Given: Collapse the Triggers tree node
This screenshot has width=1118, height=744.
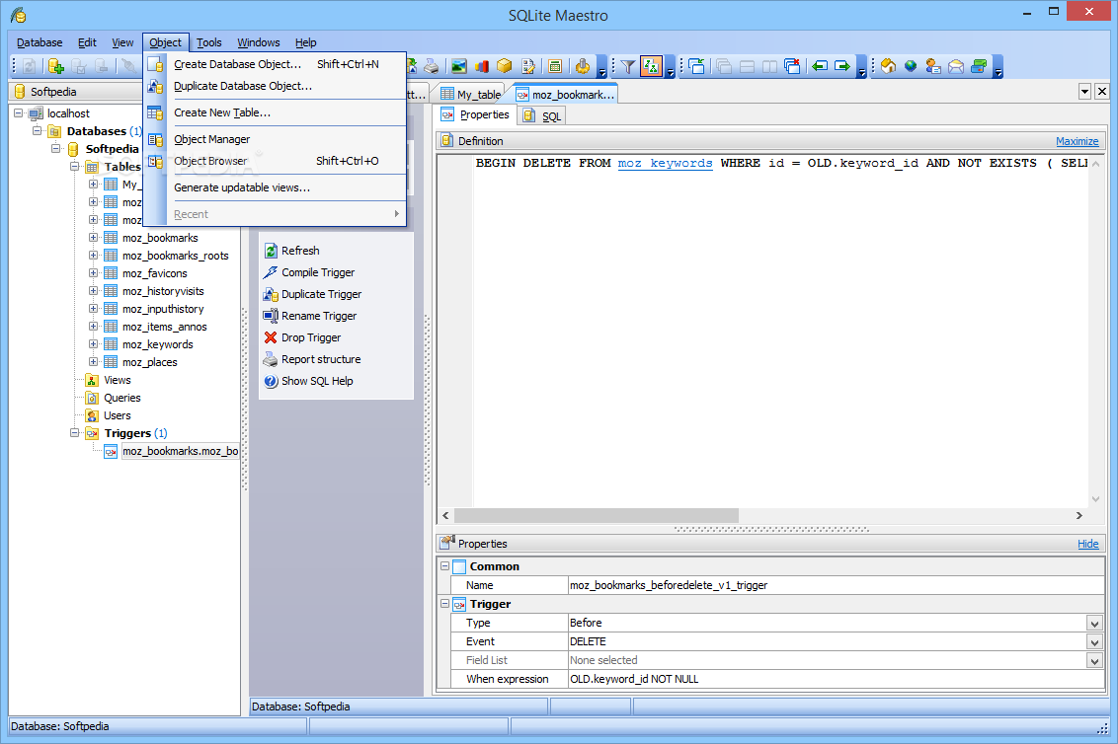Looking at the screenshot, I should pos(75,433).
